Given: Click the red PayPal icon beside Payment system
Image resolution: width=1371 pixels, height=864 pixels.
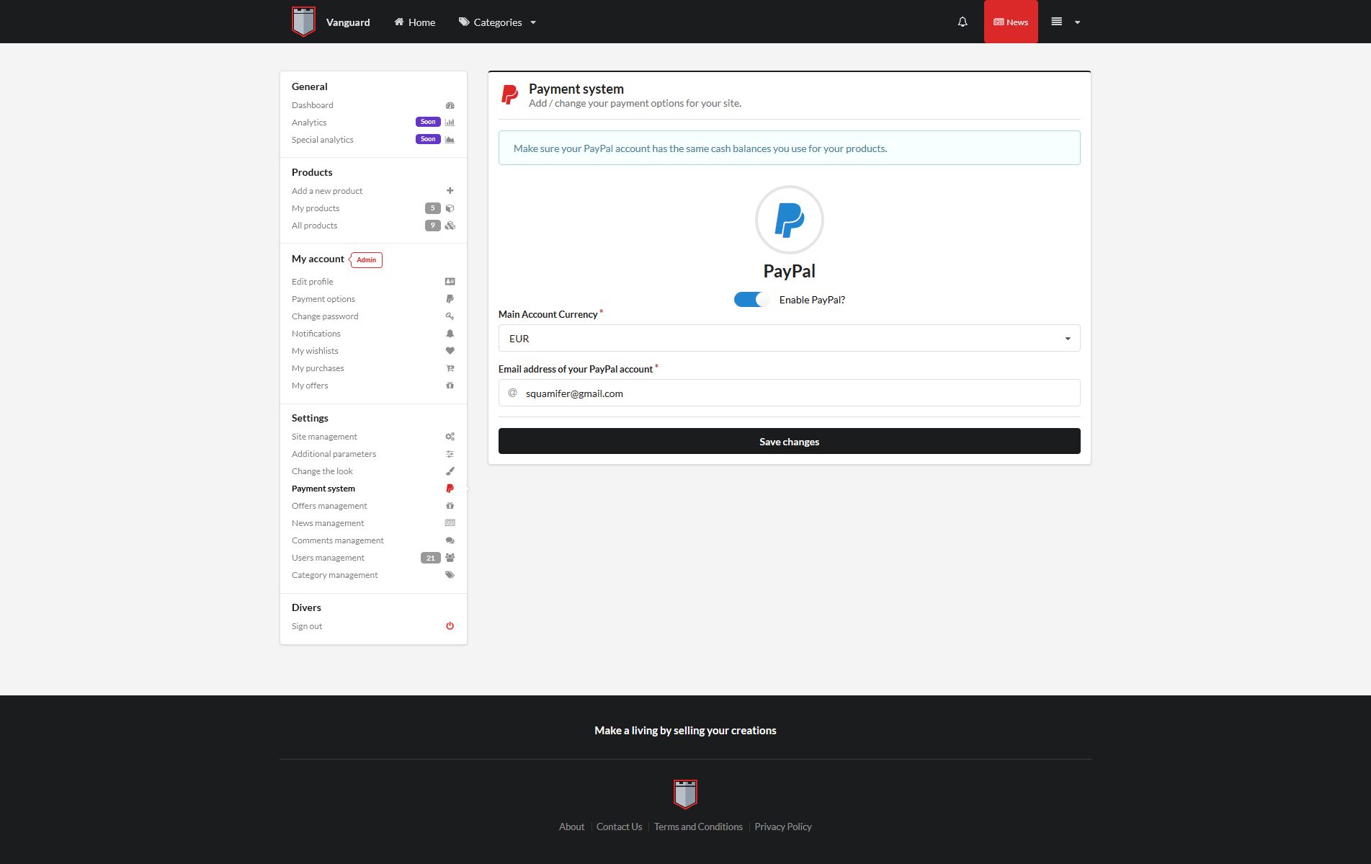Looking at the screenshot, I should pyautogui.click(x=450, y=489).
